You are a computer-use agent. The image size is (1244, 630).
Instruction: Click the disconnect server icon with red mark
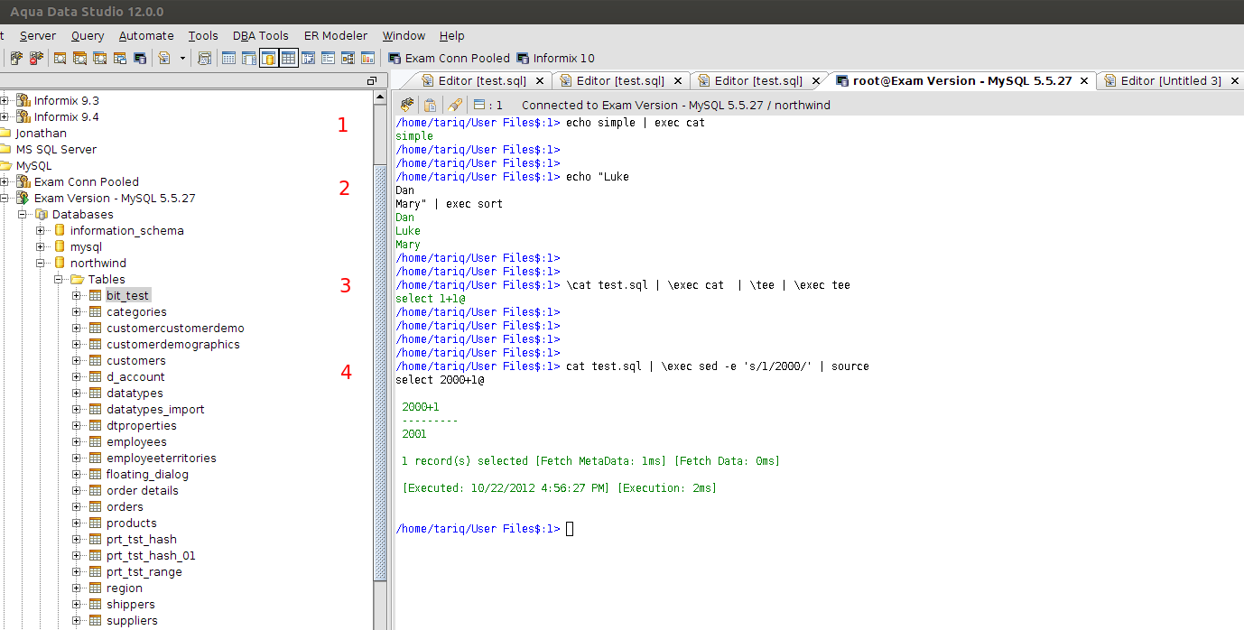36,58
